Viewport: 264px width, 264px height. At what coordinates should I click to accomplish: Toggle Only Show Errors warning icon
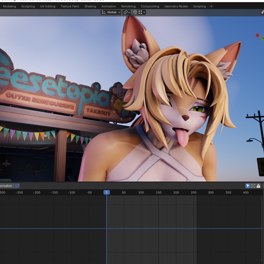coord(258,186)
